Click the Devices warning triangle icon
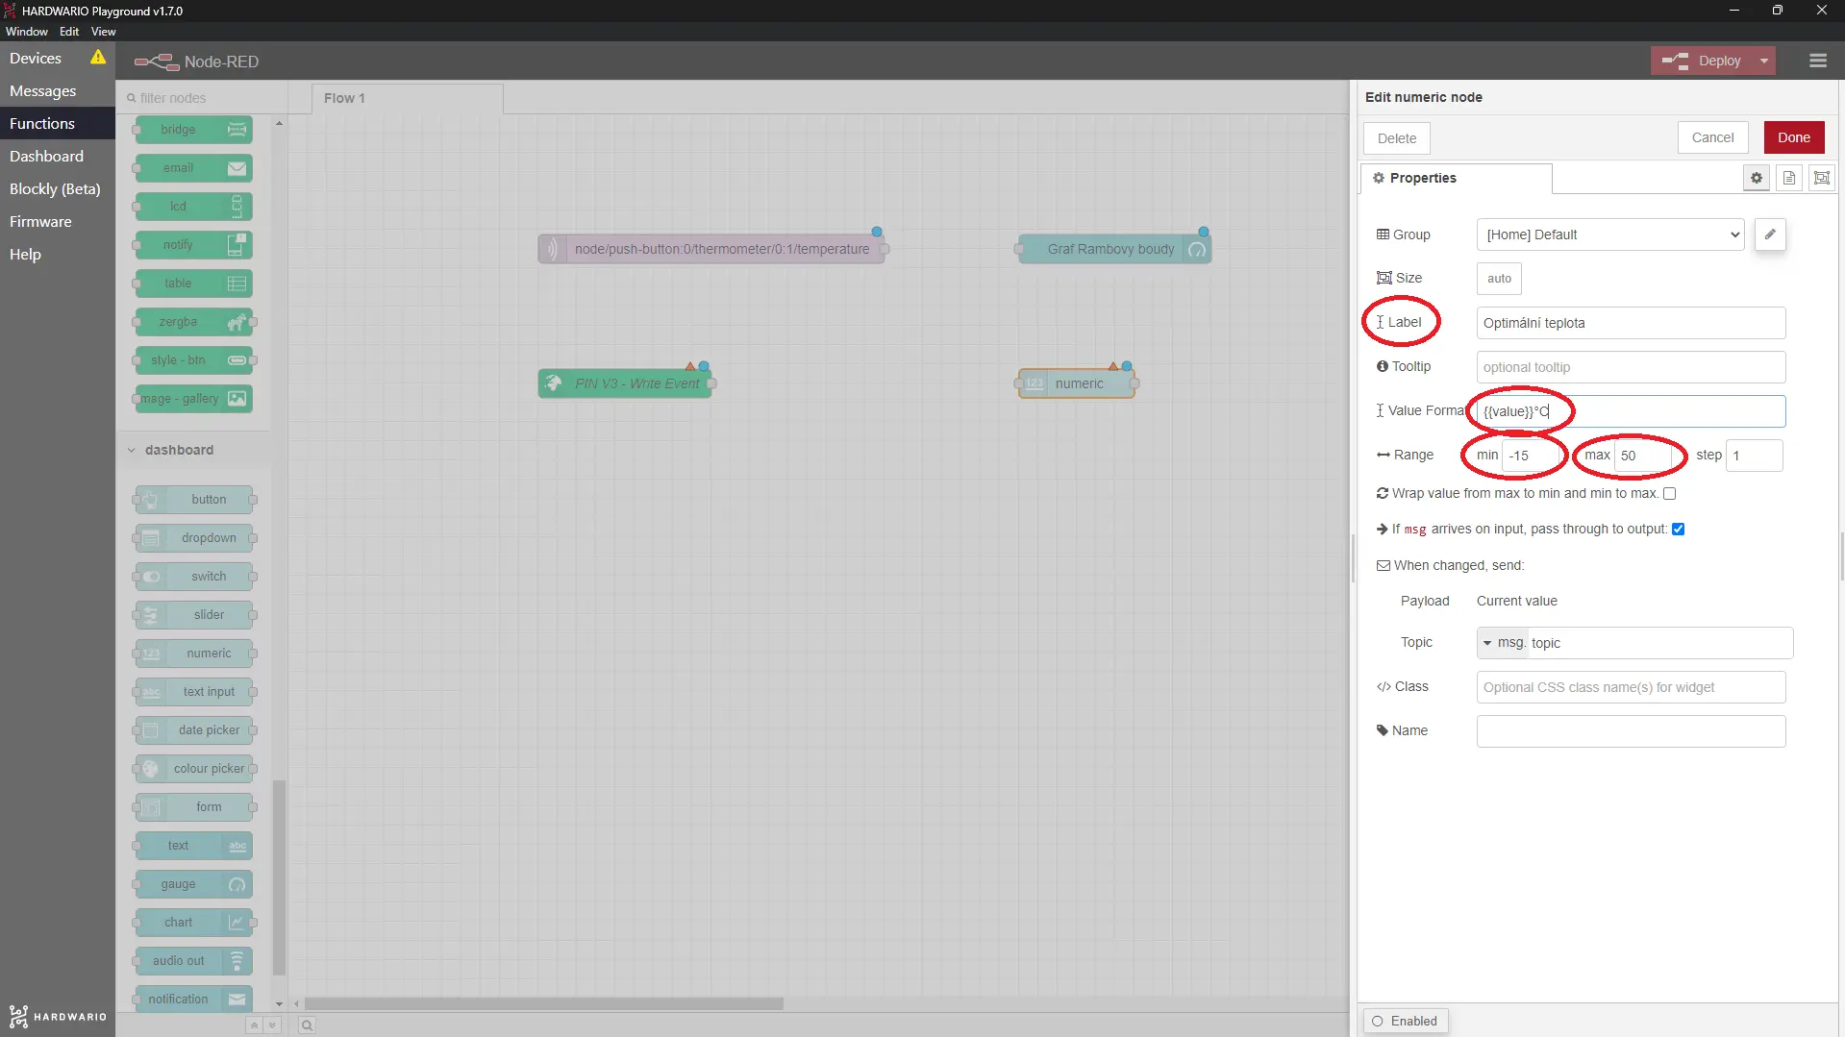Viewport: 1845px width, 1037px height. tap(98, 58)
